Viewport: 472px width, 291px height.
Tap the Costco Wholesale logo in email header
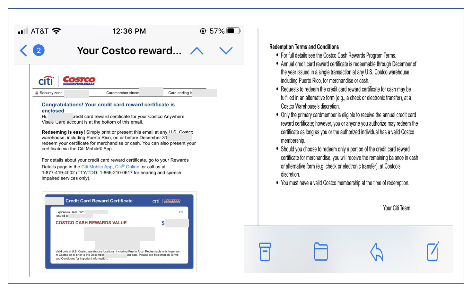79,81
